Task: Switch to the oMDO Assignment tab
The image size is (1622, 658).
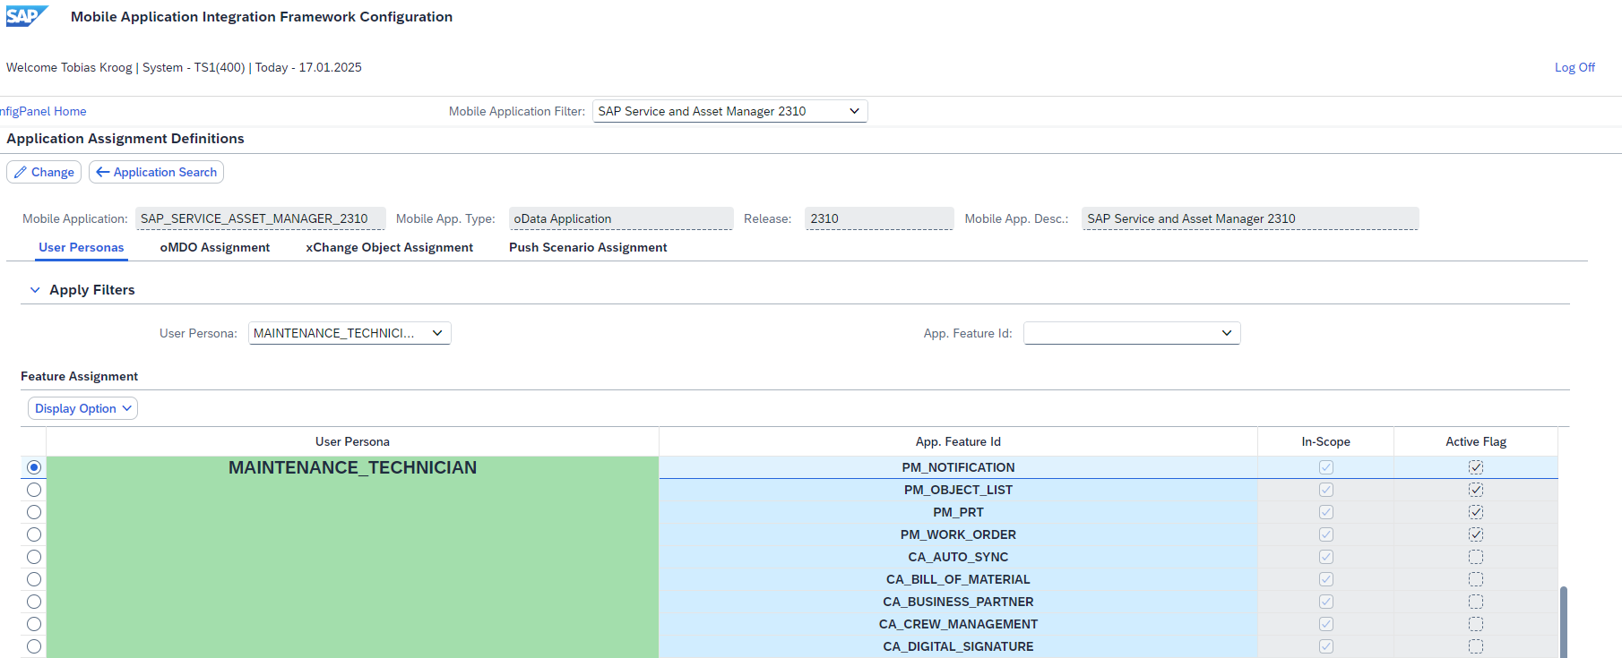Action: click(x=215, y=247)
